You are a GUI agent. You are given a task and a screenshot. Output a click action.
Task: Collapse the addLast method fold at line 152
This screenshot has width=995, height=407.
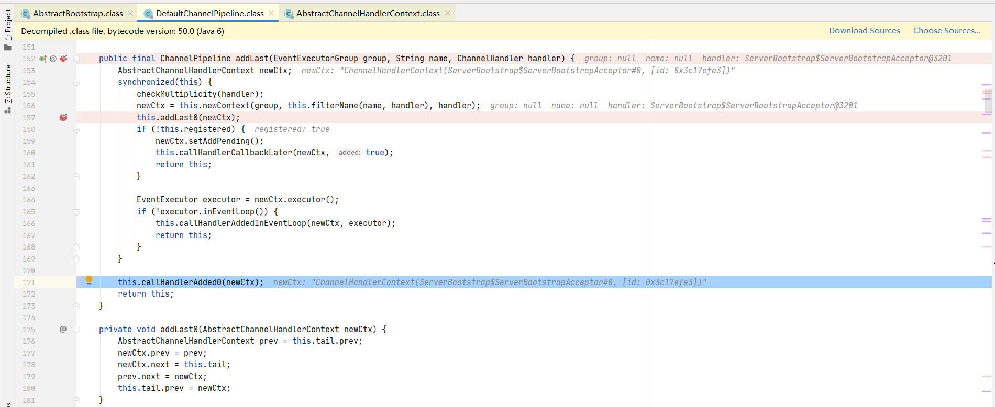click(x=76, y=59)
